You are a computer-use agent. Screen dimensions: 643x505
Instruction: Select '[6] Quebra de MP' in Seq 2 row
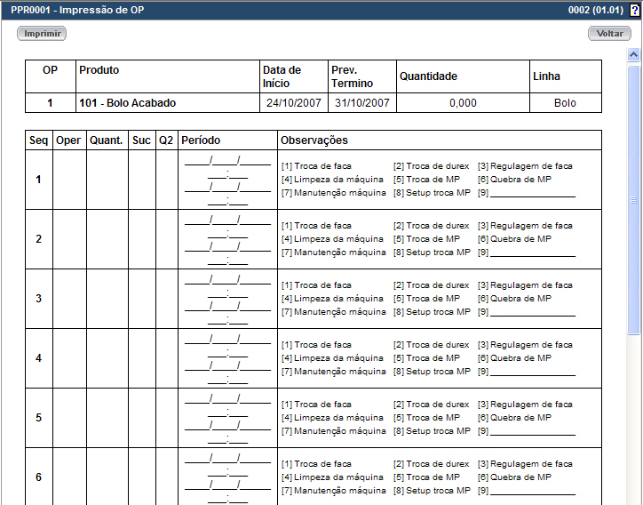coord(514,239)
